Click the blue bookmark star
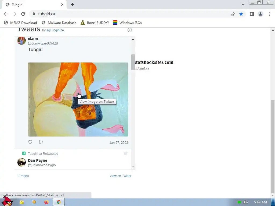 coord(241,14)
